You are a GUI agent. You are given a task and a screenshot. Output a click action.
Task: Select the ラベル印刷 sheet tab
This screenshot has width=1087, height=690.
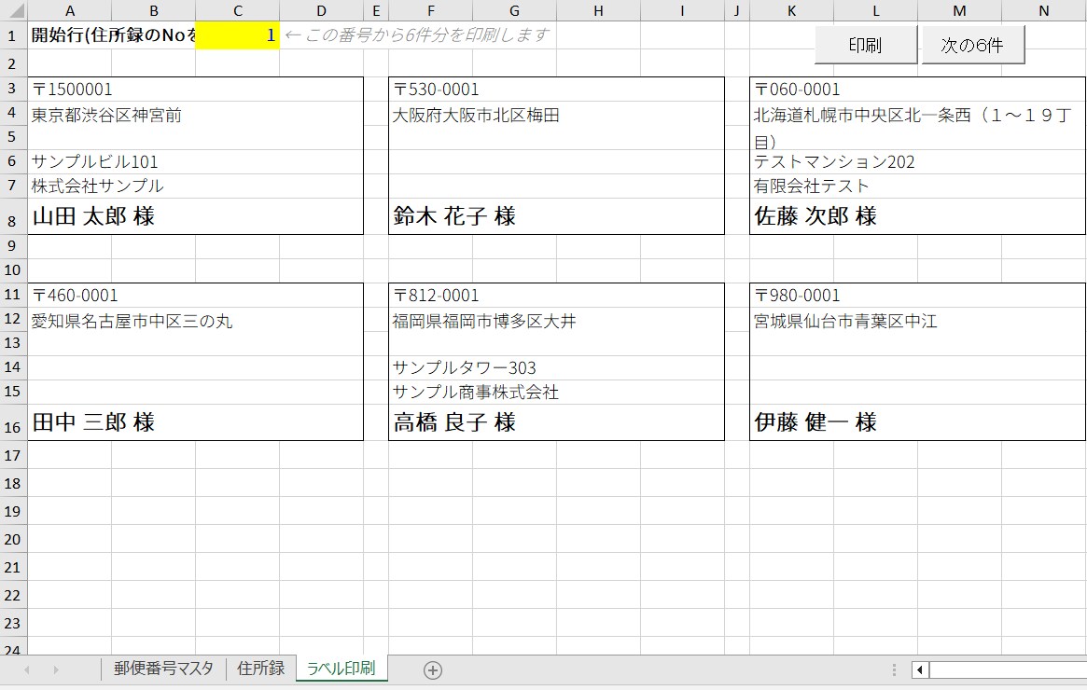341,669
